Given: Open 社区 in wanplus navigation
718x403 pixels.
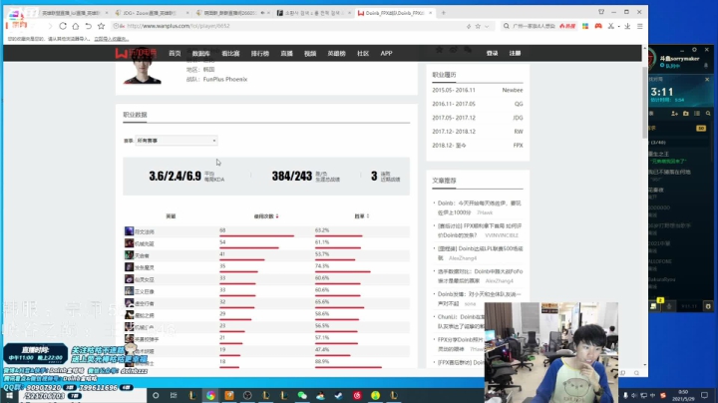Looking at the screenshot, I should click(x=363, y=53).
